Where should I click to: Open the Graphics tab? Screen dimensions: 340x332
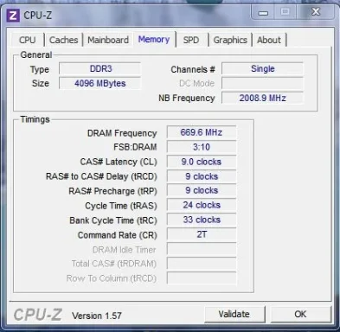(230, 40)
